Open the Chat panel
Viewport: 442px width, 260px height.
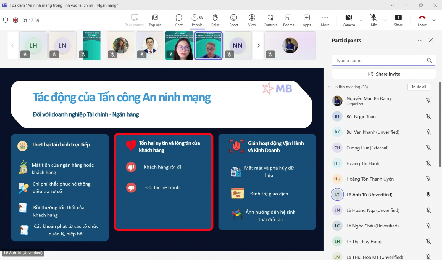(x=179, y=20)
